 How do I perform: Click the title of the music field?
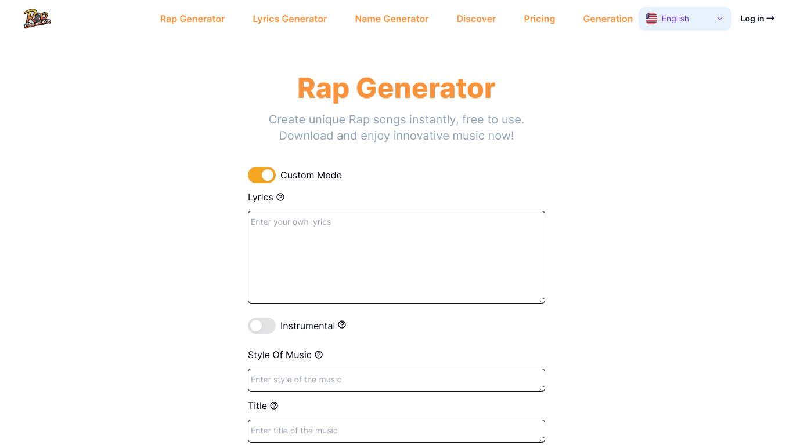(396, 431)
